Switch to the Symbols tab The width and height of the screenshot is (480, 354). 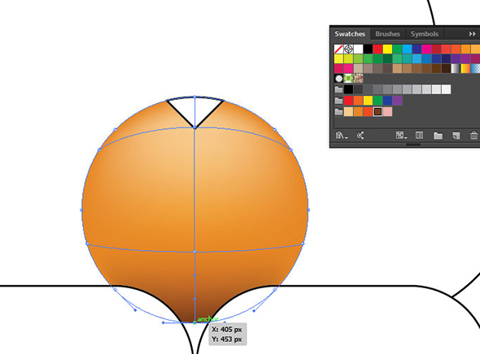coord(425,34)
